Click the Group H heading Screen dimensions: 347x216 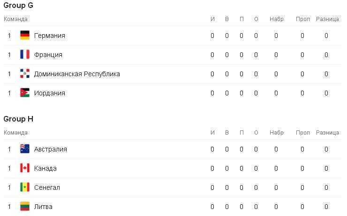(x=18, y=119)
